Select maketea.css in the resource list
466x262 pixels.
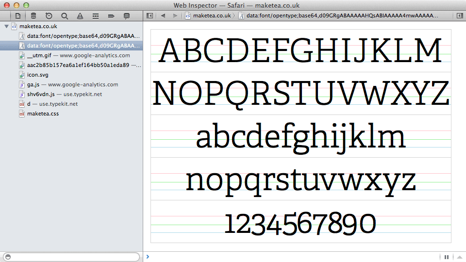(x=43, y=114)
